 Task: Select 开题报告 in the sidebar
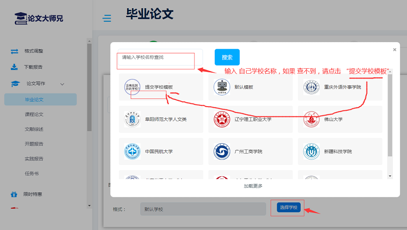coord(34,144)
